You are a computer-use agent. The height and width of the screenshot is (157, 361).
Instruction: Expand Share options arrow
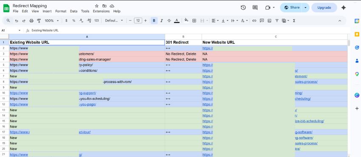pos(305,8)
